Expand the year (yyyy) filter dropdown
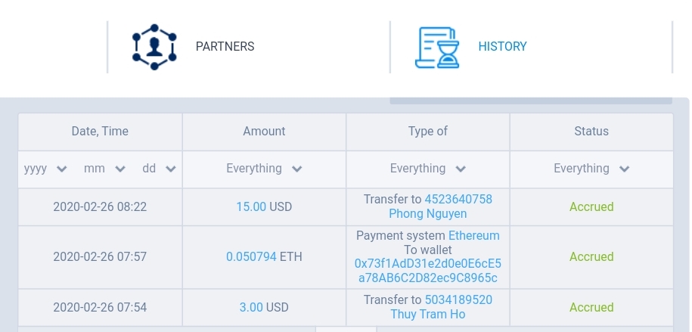This screenshot has width=692, height=332. click(46, 169)
